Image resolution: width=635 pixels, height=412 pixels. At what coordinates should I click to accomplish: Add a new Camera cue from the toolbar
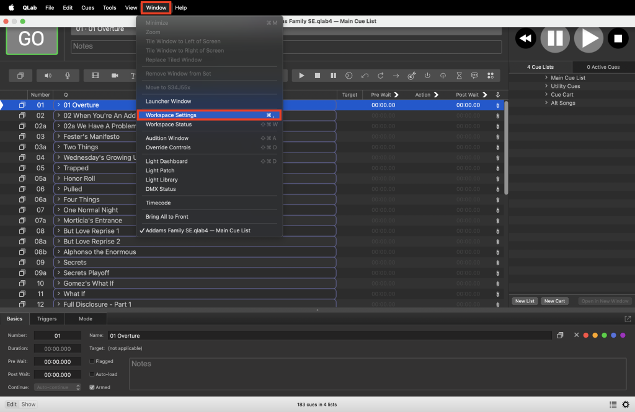(x=115, y=76)
